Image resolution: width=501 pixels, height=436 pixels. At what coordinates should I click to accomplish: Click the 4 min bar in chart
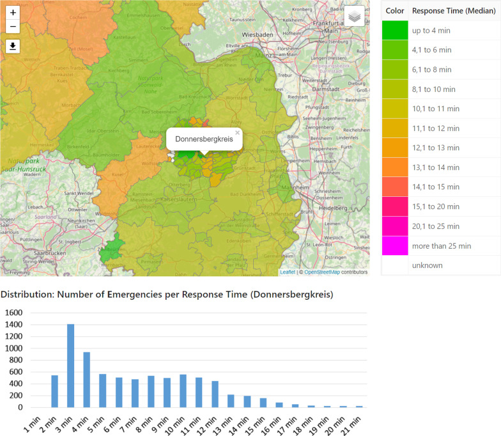87,380
